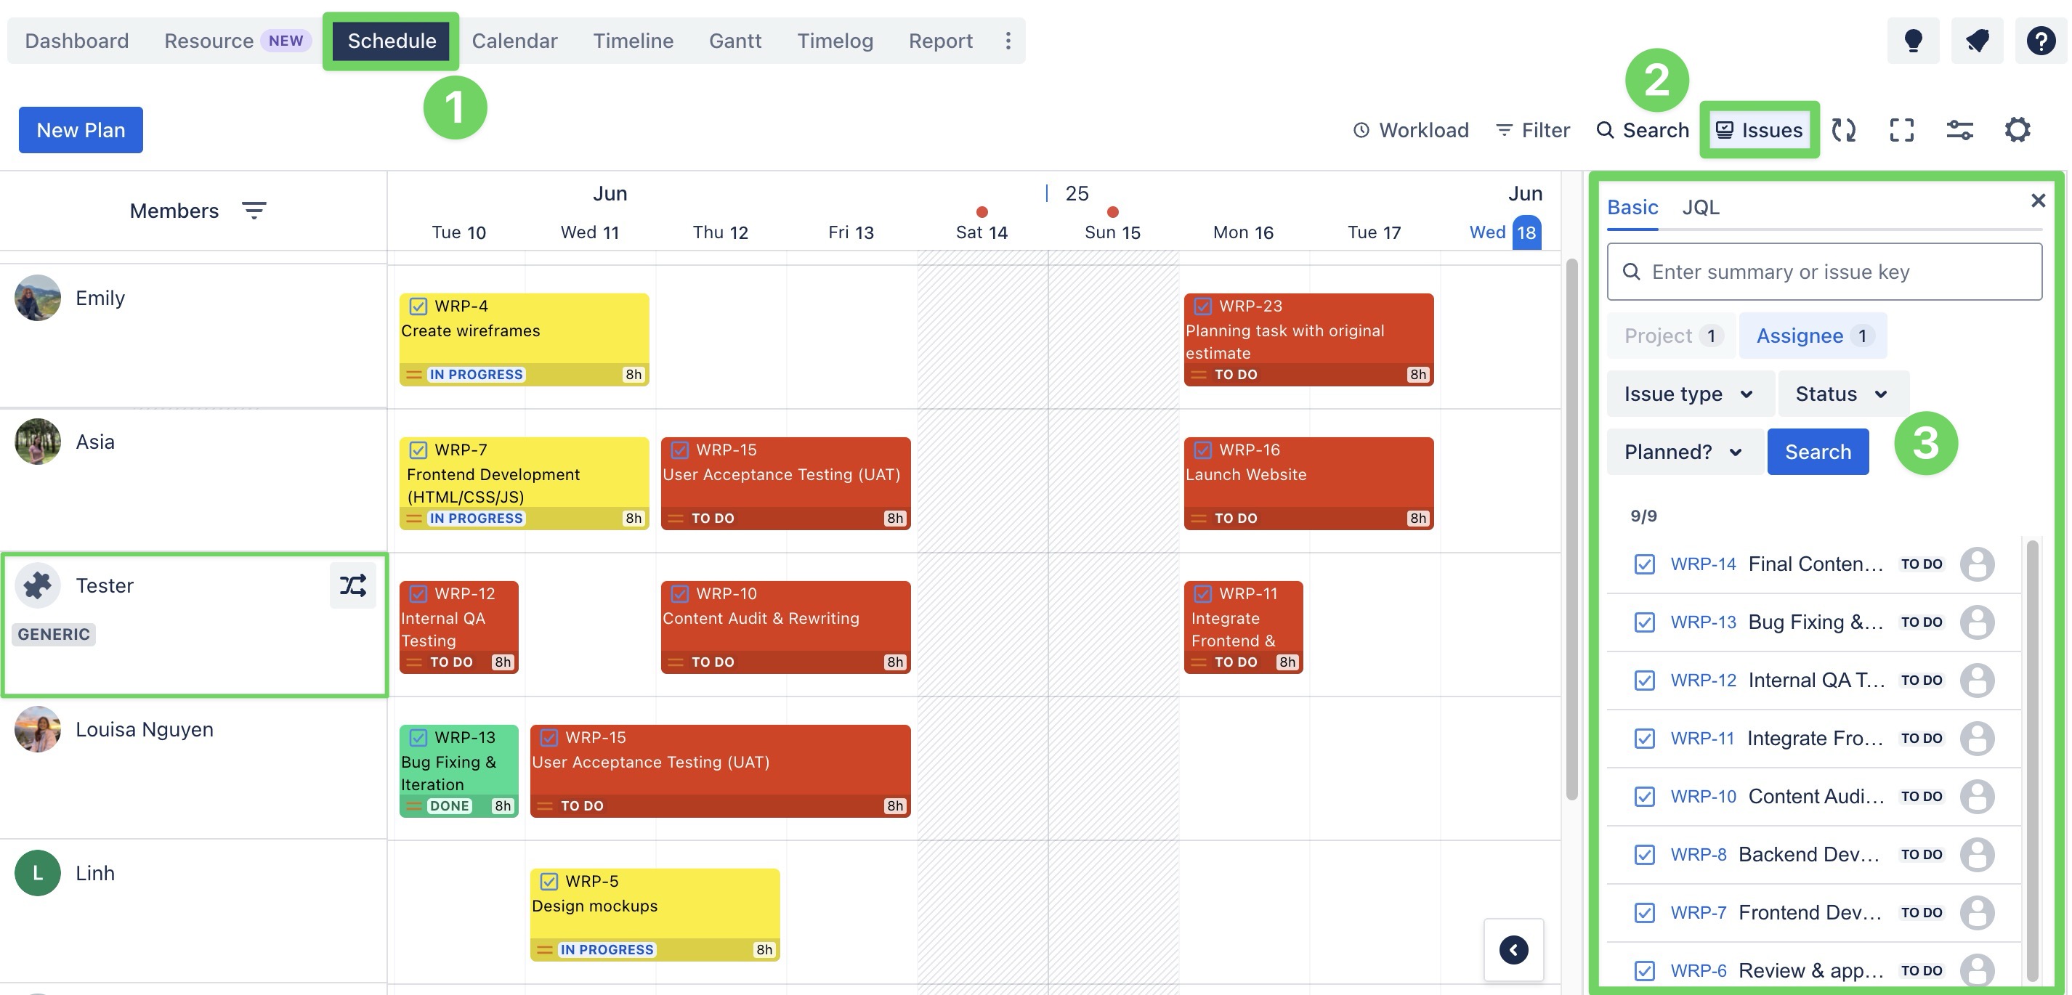Click the notifications bell icon
This screenshot has width=2072, height=995.
tap(1977, 40)
